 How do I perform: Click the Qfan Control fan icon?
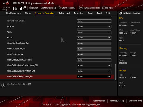(60, 8)
